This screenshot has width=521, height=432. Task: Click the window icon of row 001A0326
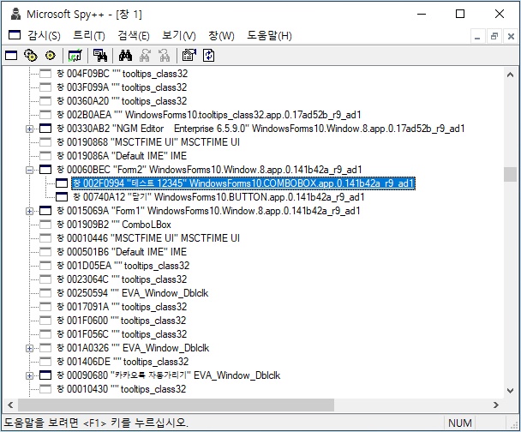45,348
